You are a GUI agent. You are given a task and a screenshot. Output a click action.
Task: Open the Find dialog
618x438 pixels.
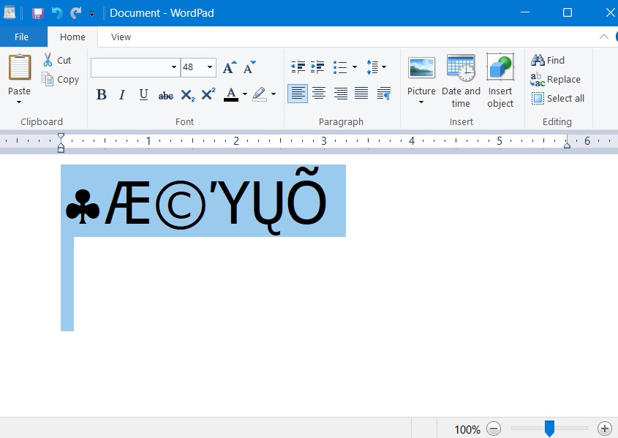pos(553,60)
